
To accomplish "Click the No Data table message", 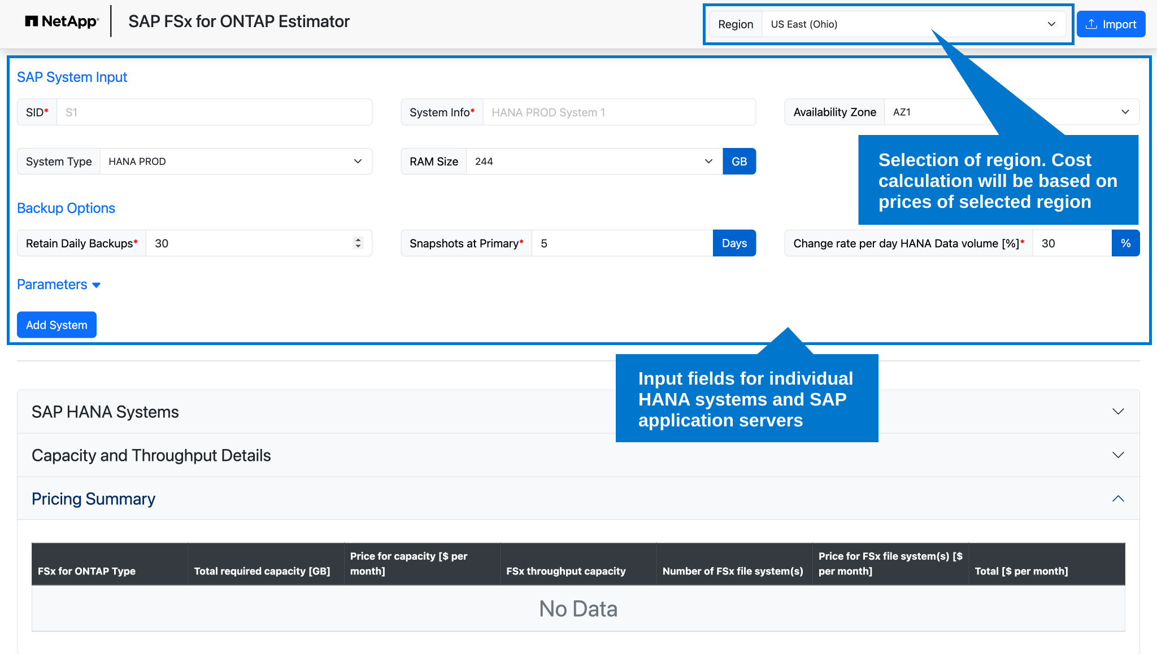I will [578, 609].
